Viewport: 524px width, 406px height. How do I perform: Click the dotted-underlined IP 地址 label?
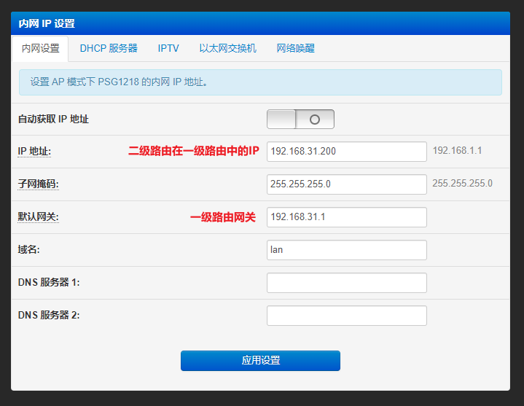34,152
